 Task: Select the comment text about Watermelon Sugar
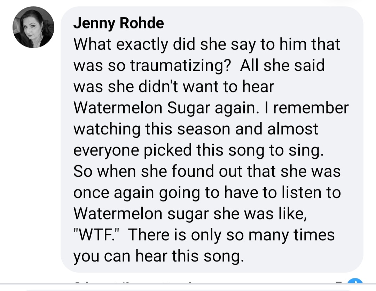(x=211, y=150)
